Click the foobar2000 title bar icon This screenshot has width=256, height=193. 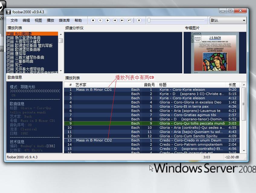[8, 12]
